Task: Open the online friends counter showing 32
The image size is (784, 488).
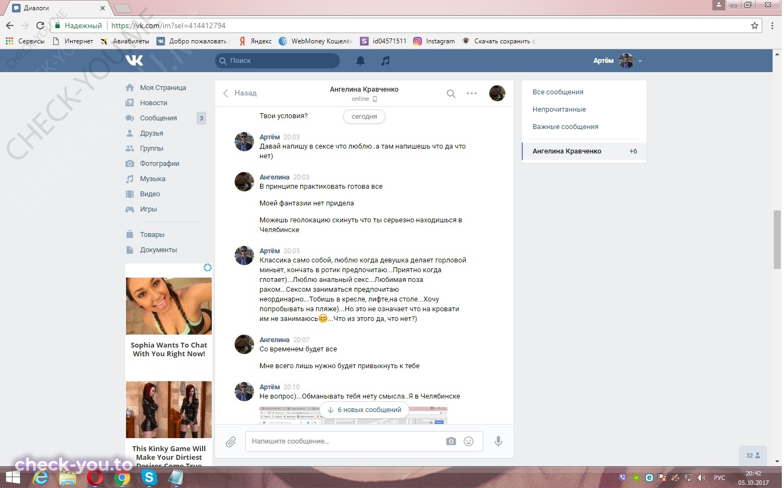Action: [x=753, y=455]
